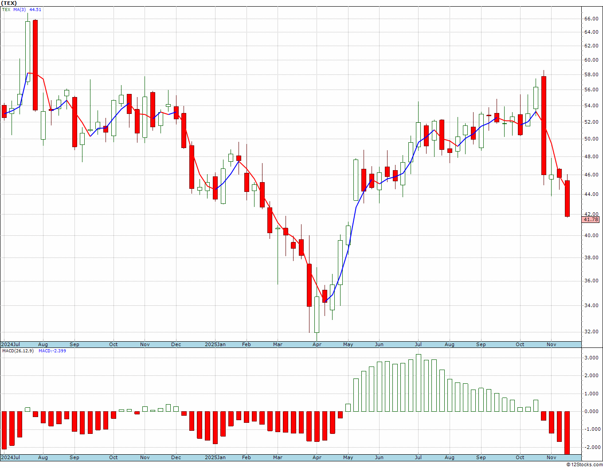
Task: Click the 48.00 price axis label
Action: pos(591,156)
